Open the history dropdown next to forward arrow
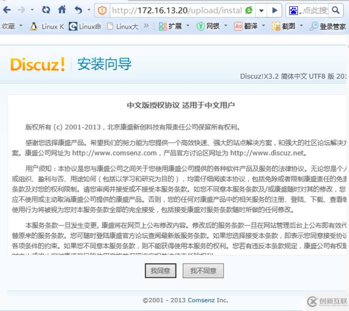This screenshot has height=311, width=349. [32, 10]
